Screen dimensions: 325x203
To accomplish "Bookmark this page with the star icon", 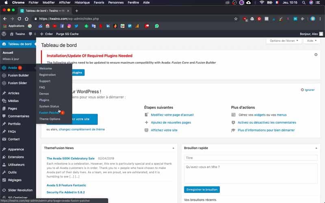I will pyautogui.click(x=236, y=19).
